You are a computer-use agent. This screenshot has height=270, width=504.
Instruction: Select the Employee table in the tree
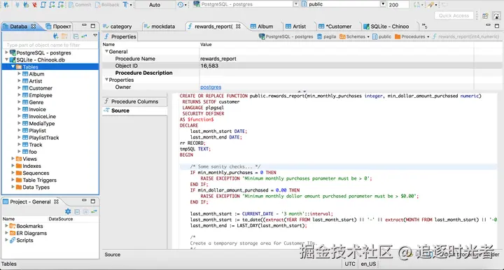click(x=41, y=95)
